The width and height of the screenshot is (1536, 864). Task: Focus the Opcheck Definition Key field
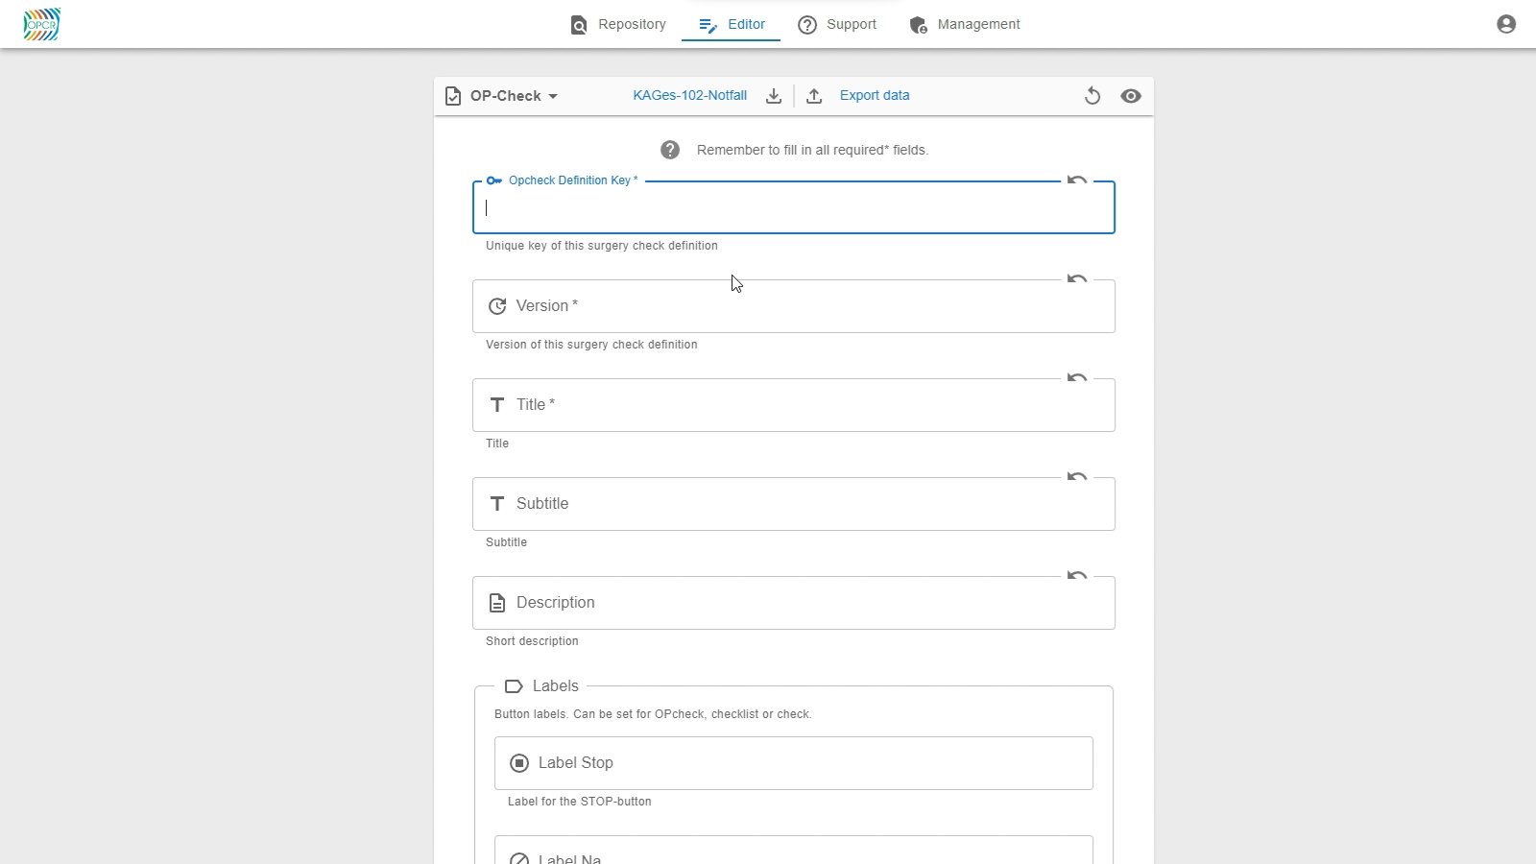(794, 207)
